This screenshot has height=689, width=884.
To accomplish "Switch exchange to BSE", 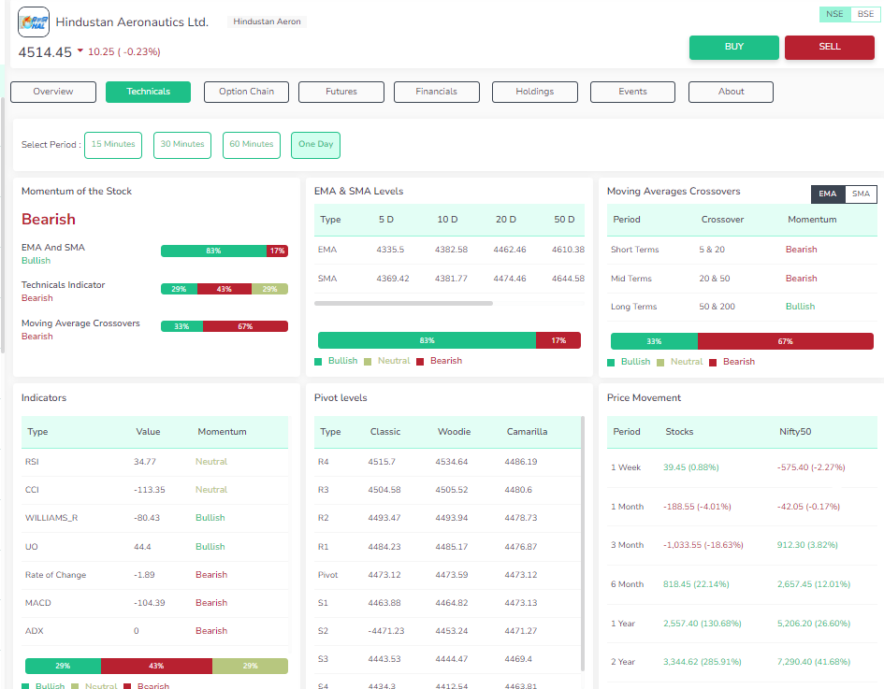I will (864, 14).
